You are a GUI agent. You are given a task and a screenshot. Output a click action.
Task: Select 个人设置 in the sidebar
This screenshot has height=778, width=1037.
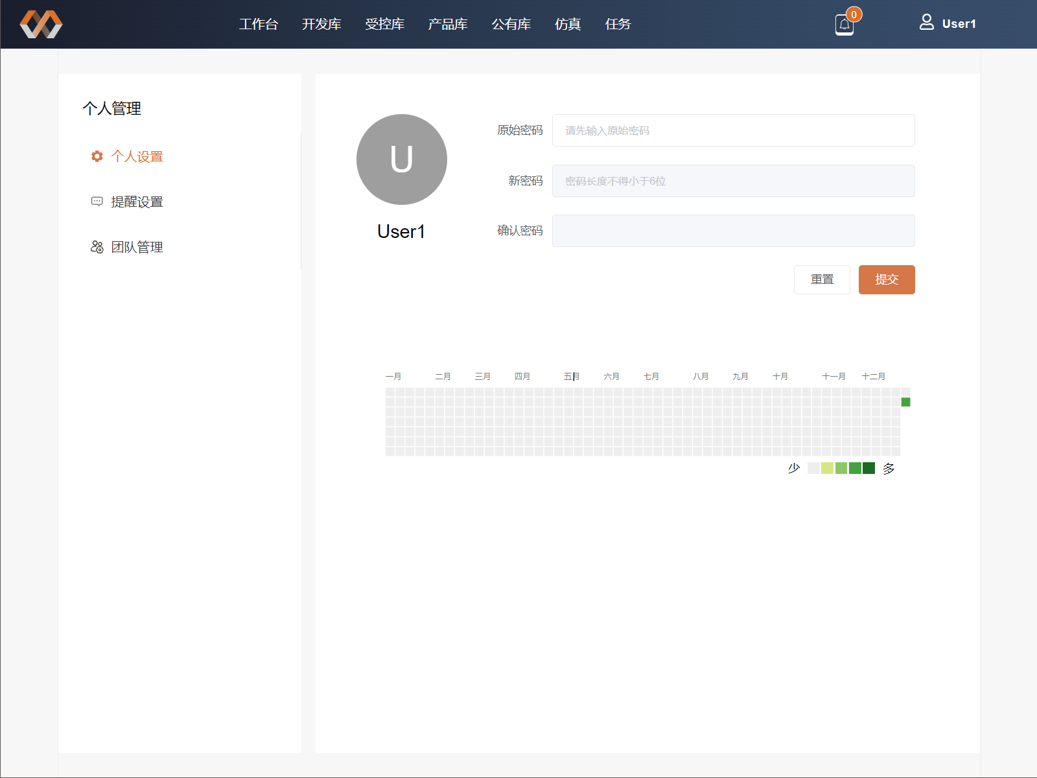(137, 156)
